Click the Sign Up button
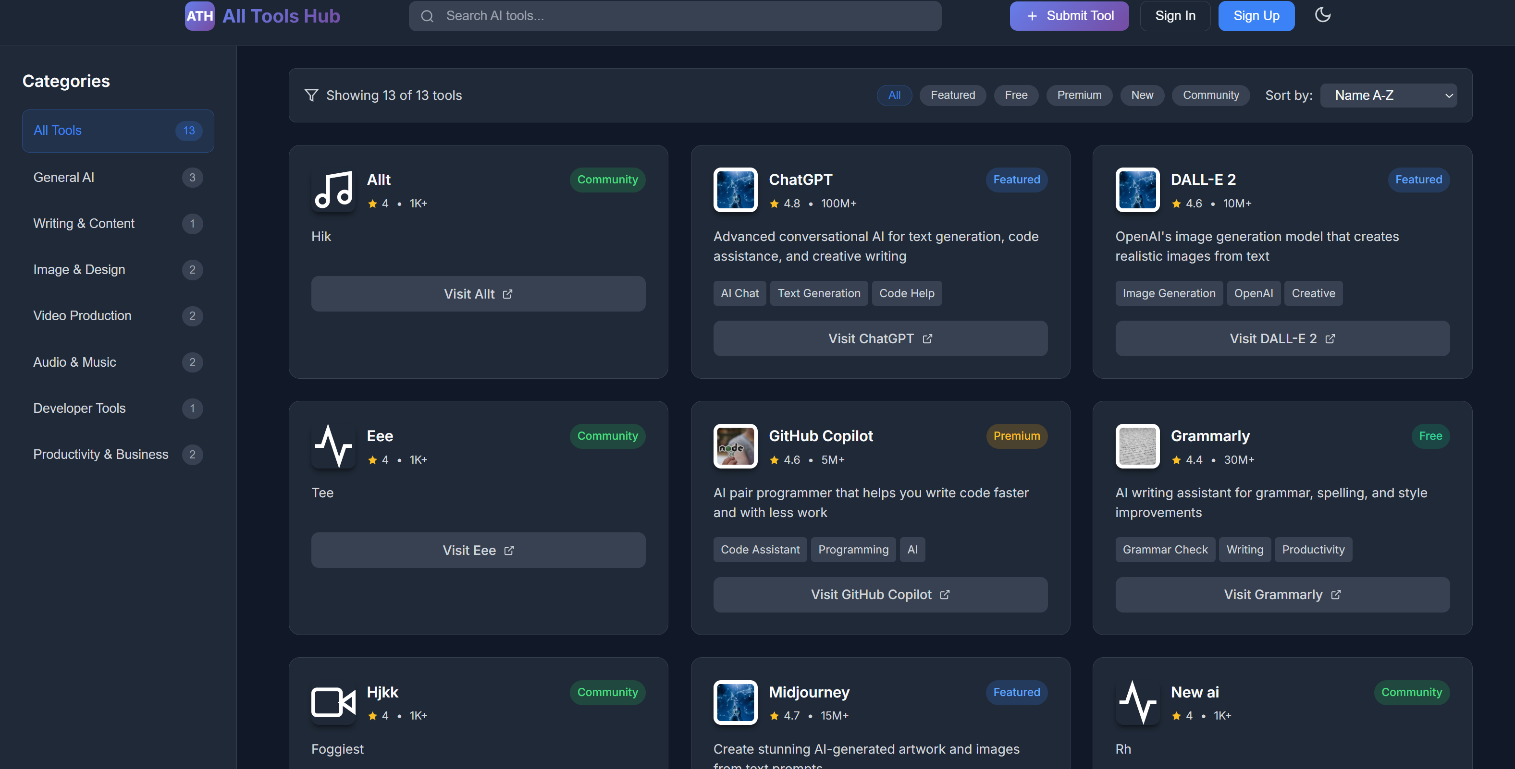 [1256, 16]
